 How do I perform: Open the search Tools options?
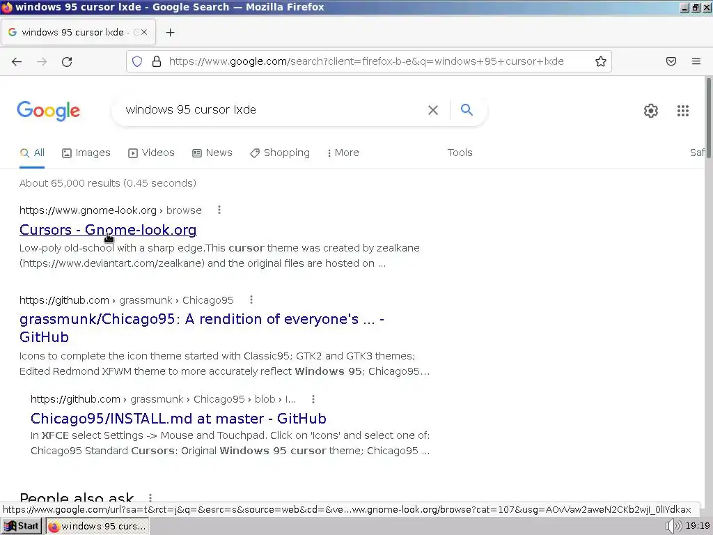click(460, 153)
